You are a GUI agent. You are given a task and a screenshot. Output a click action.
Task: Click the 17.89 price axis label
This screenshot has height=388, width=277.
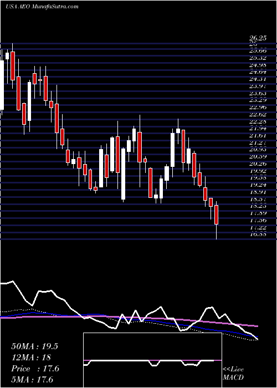point(258,213)
